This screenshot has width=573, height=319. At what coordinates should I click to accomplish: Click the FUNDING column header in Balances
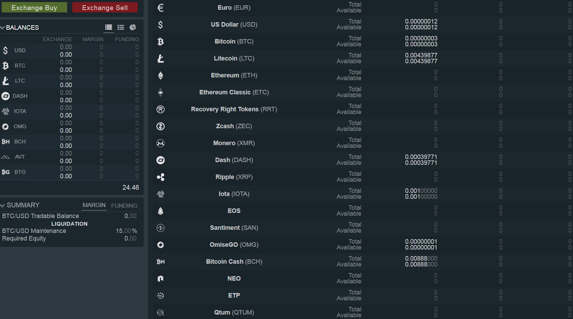[127, 39]
